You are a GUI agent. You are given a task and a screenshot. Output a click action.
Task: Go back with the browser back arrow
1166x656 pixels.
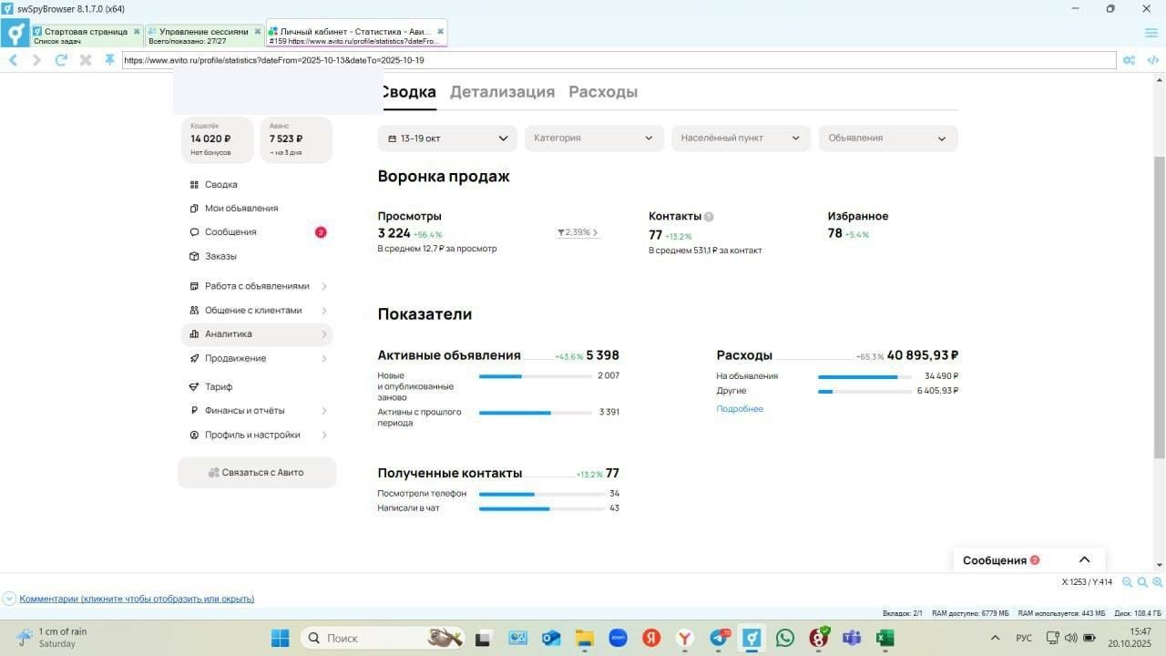pos(13,60)
